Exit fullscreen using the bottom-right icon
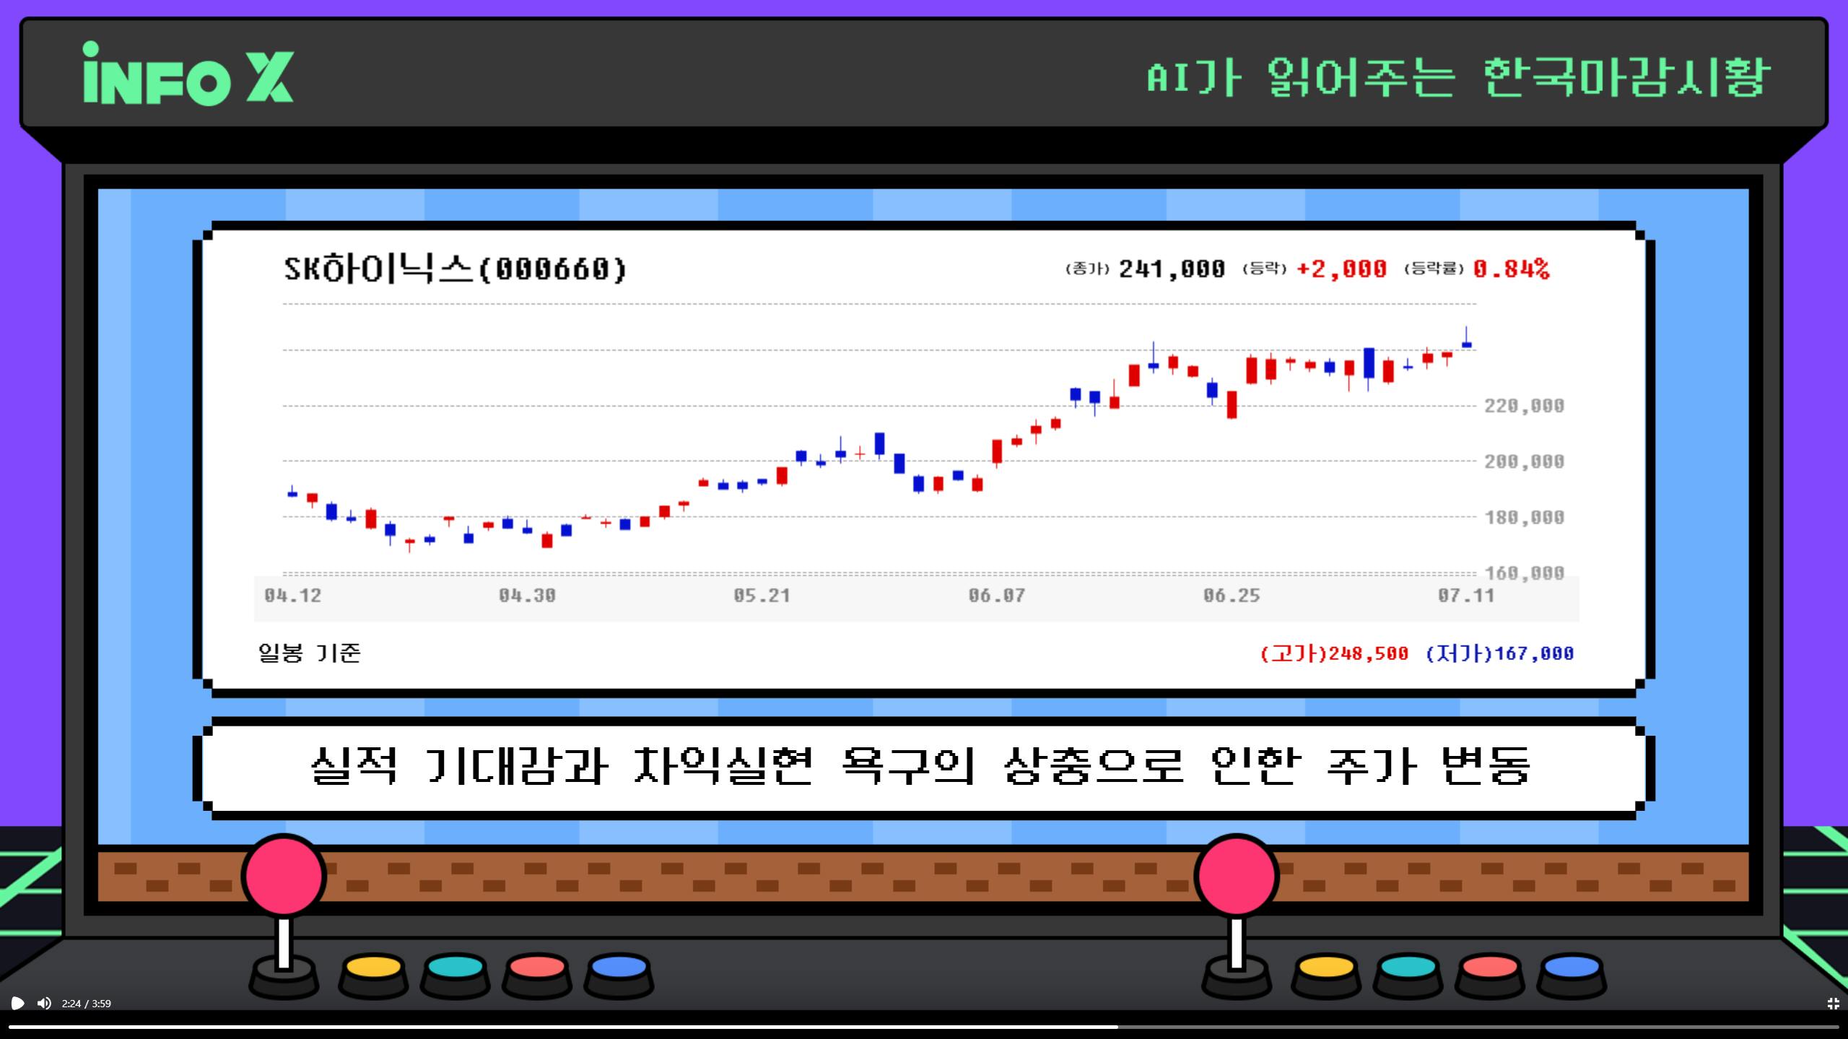Image resolution: width=1848 pixels, height=1039 pixels. point(1832,1004)
